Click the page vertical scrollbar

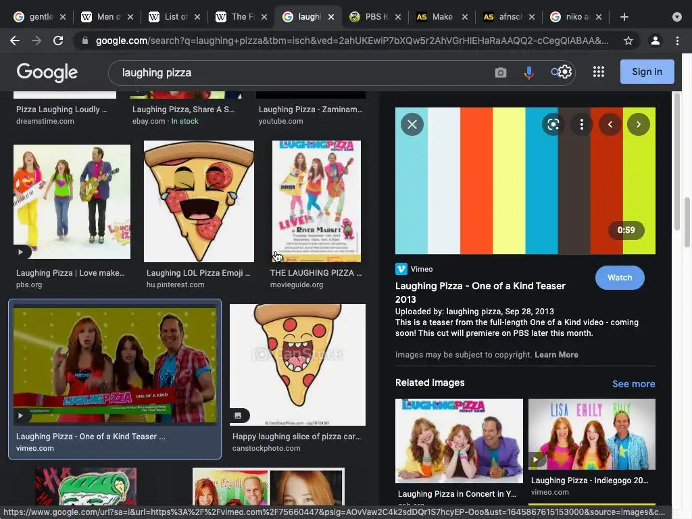click(x=687, y=222)
